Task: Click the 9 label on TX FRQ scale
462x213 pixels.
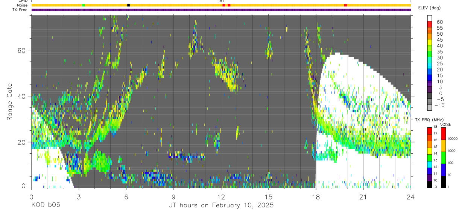Action: 436,187
